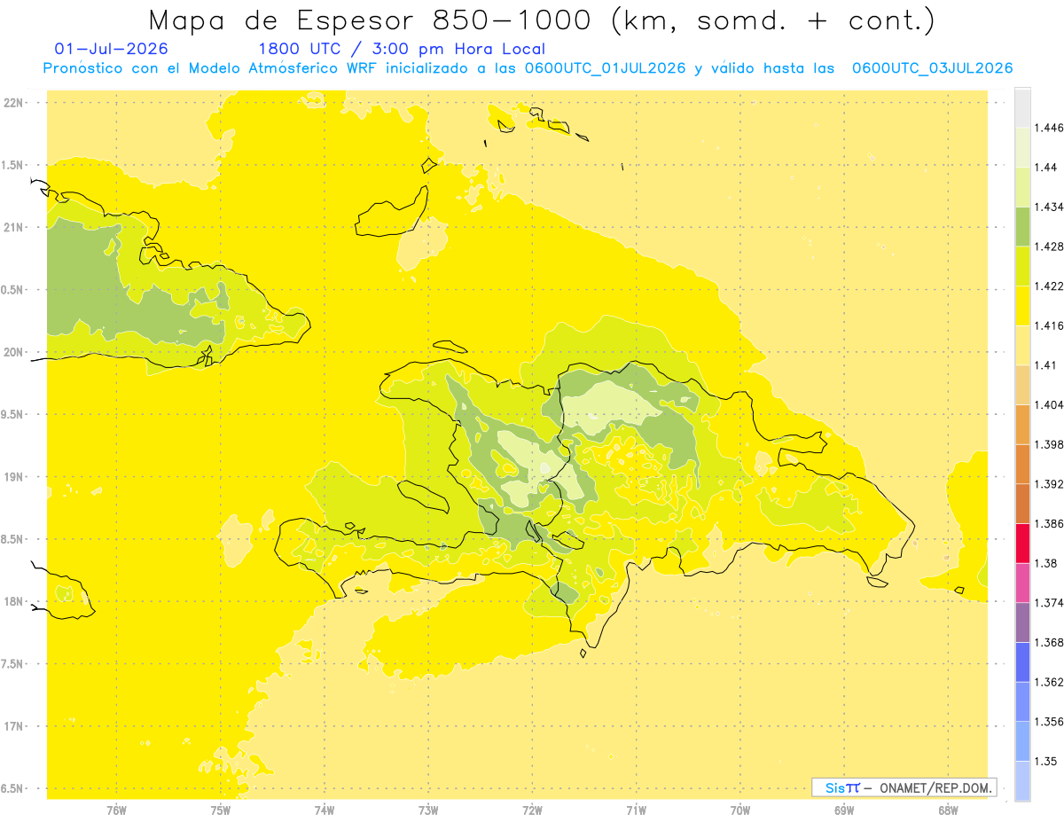Click the legend value '1.386'
Viewport: 1064px width, 822px height.
click(x=1051, y=523)
